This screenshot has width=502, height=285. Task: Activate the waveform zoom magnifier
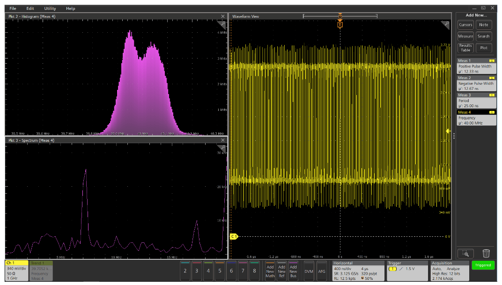coord(466,253)
